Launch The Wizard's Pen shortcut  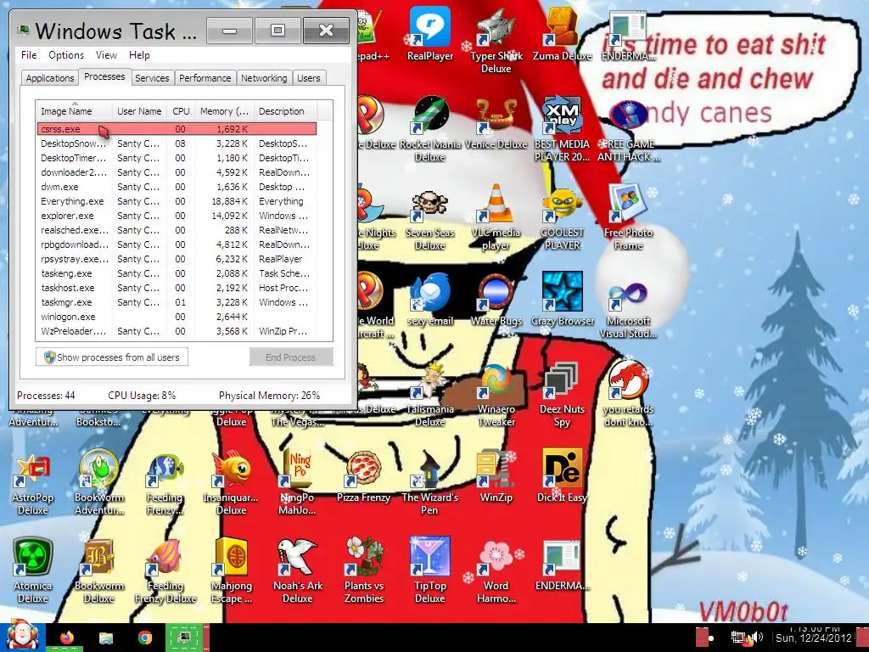click(x=430, y=481)
